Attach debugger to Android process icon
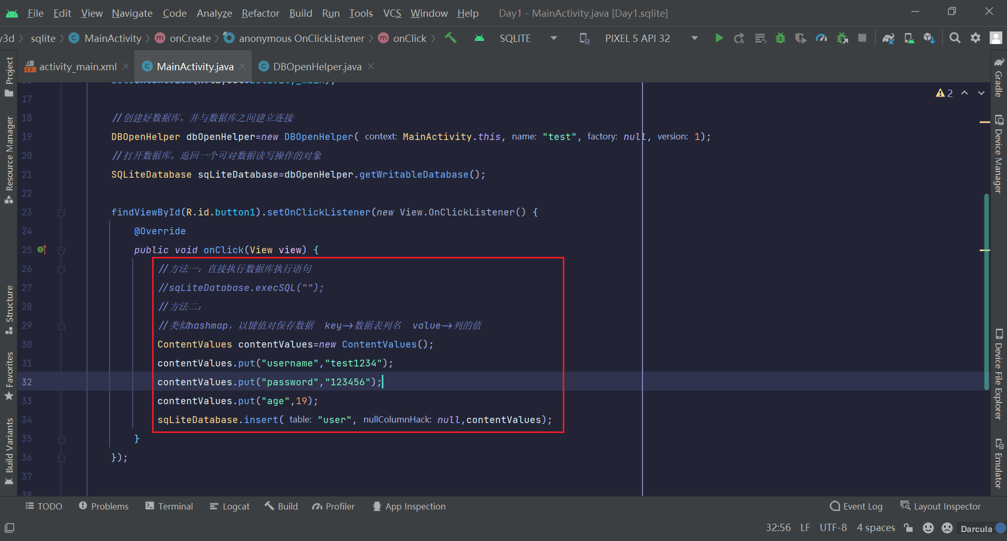The image size is (1007, 541). click(x=842, y=38)
